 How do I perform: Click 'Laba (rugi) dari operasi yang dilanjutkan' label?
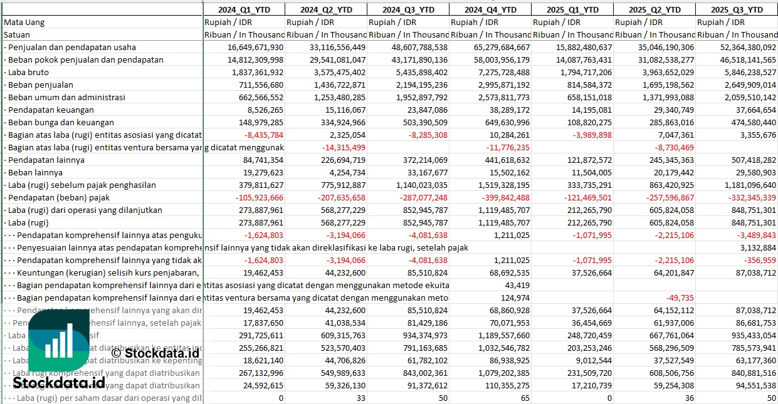pos(85,210)
